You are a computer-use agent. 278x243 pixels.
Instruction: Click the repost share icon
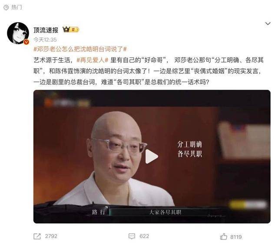pos(37,236)
